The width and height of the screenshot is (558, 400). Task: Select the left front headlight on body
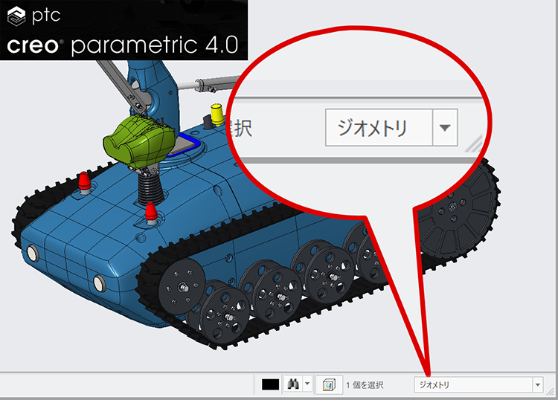tap(33, 254)
